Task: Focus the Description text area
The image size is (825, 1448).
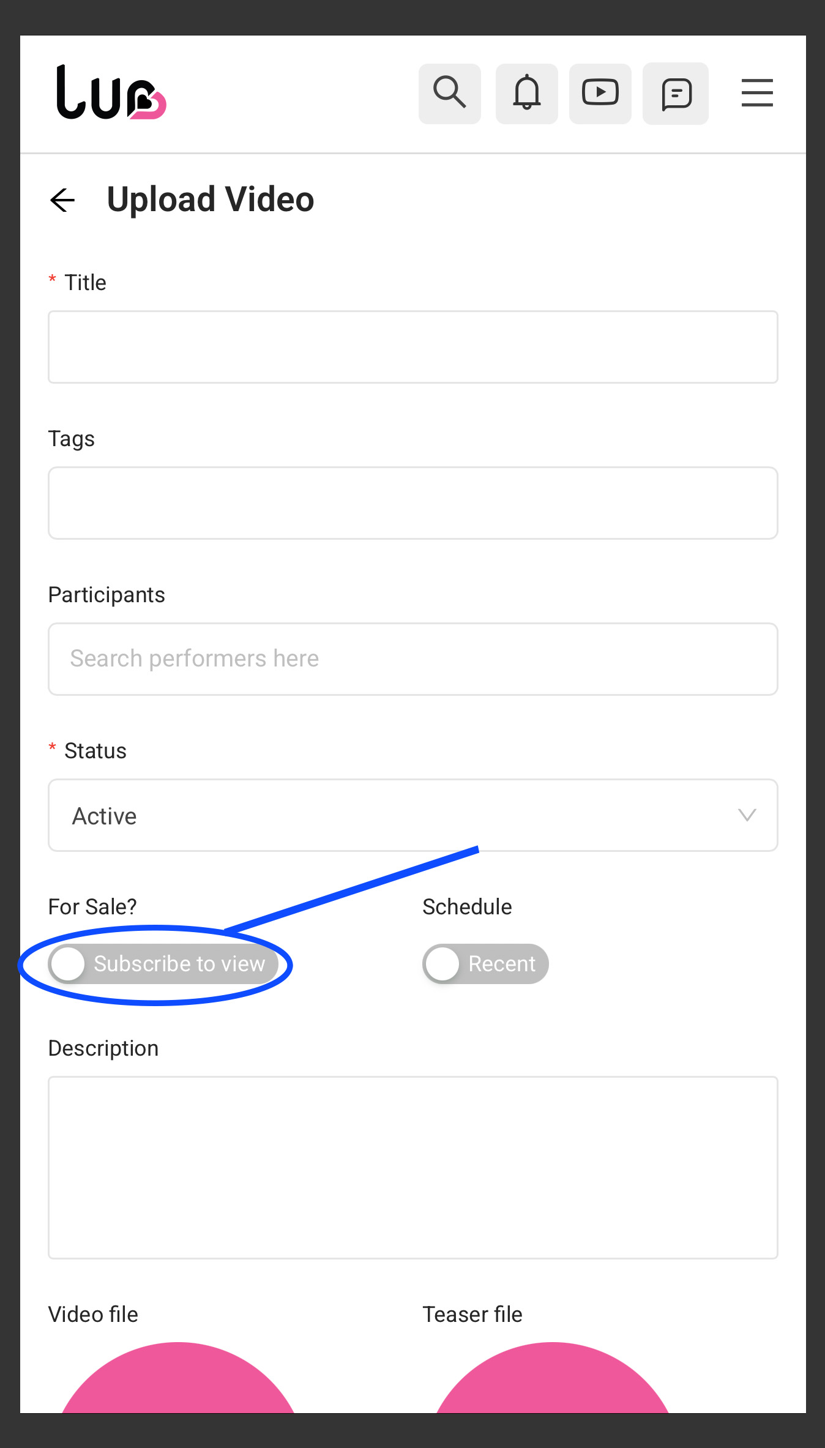Action: [413, 1168]
